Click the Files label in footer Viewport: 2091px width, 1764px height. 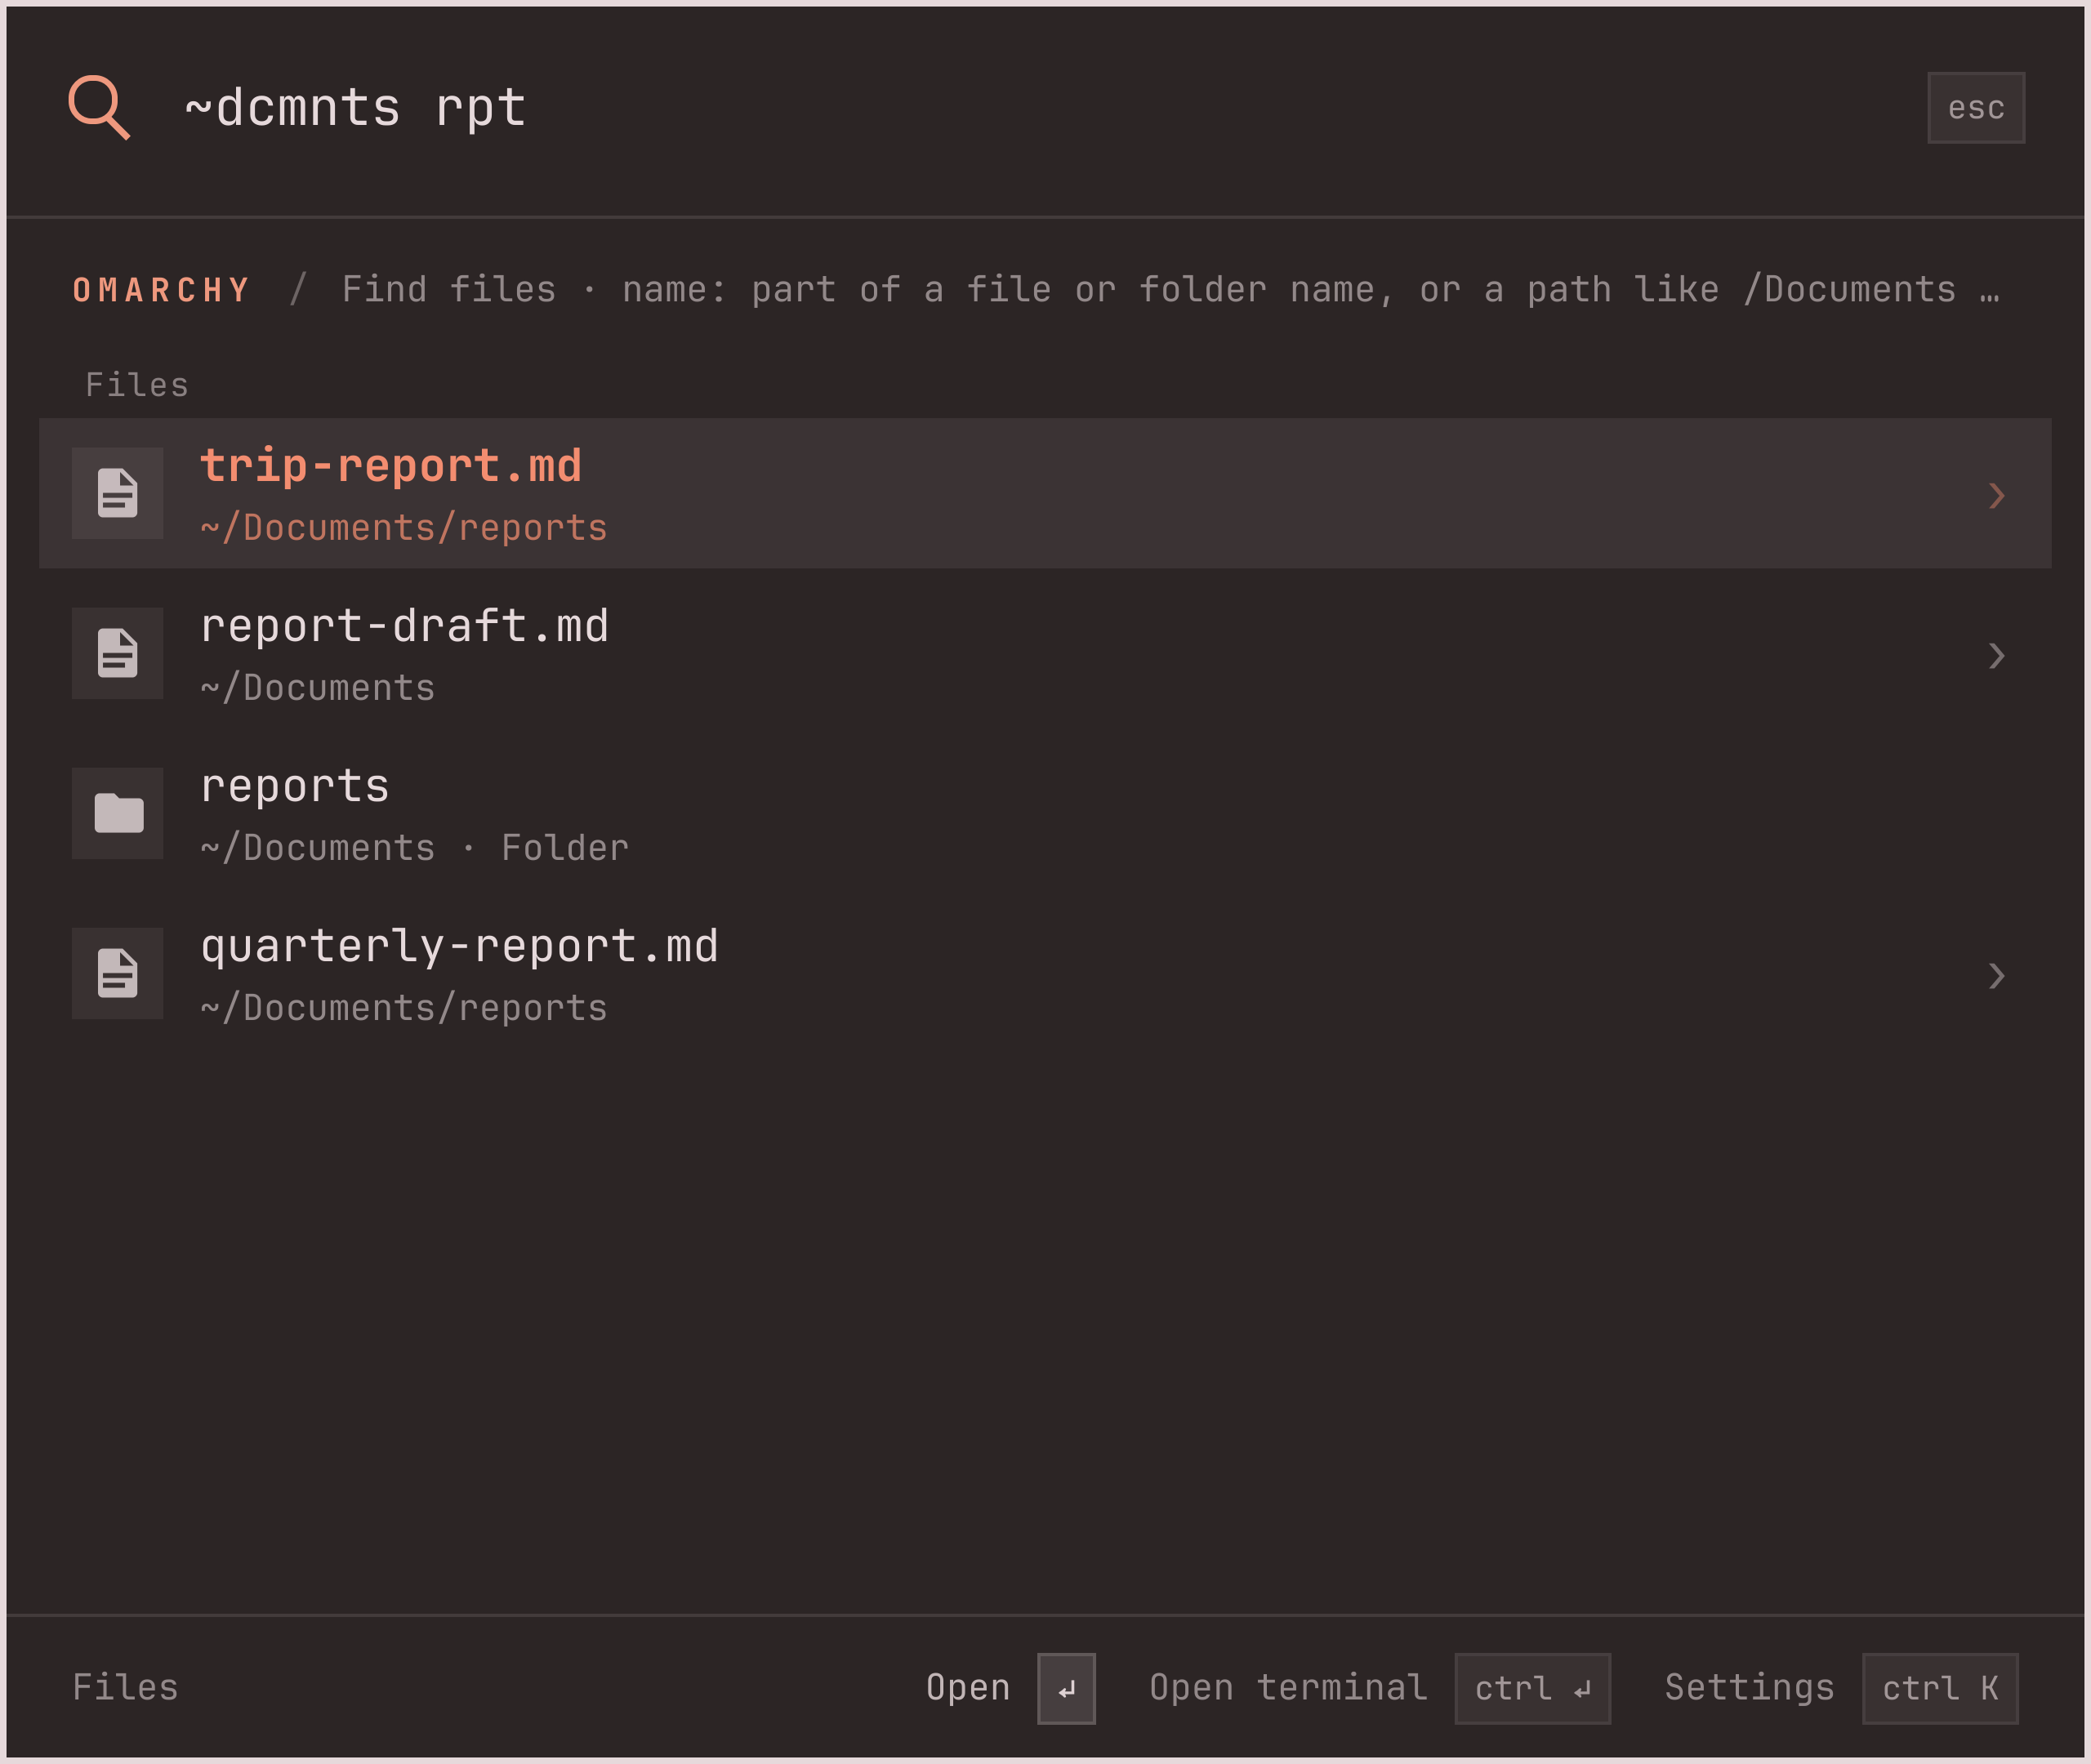click(125, 1687)
